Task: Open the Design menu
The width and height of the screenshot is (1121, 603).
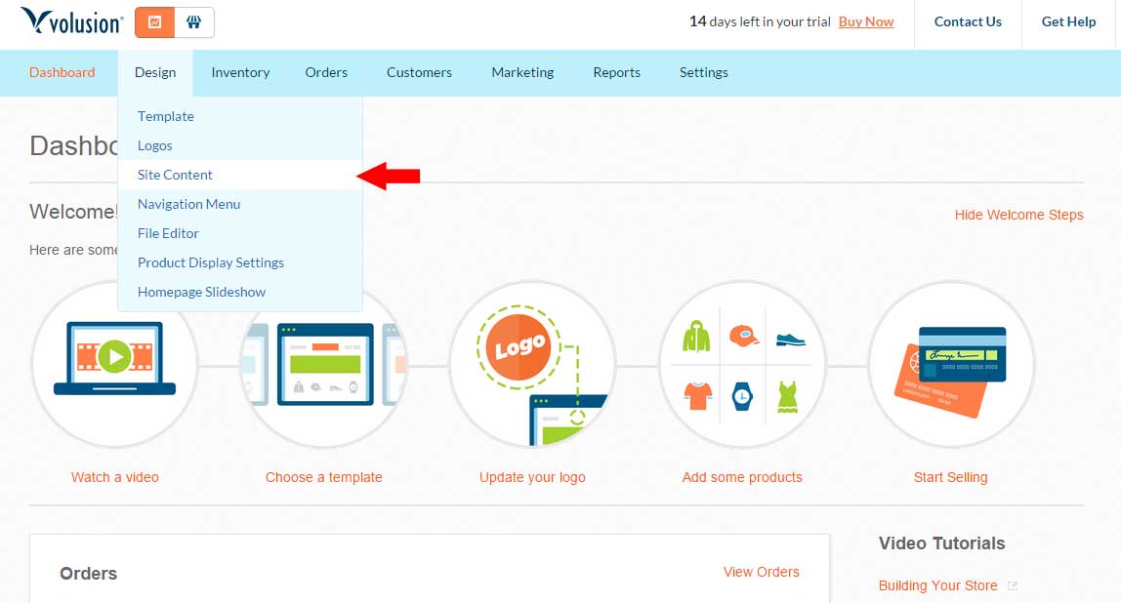Action: click(155, 72)
